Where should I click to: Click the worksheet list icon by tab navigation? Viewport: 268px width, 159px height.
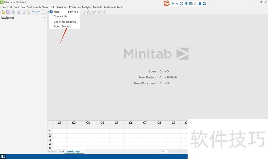(49, 152)
